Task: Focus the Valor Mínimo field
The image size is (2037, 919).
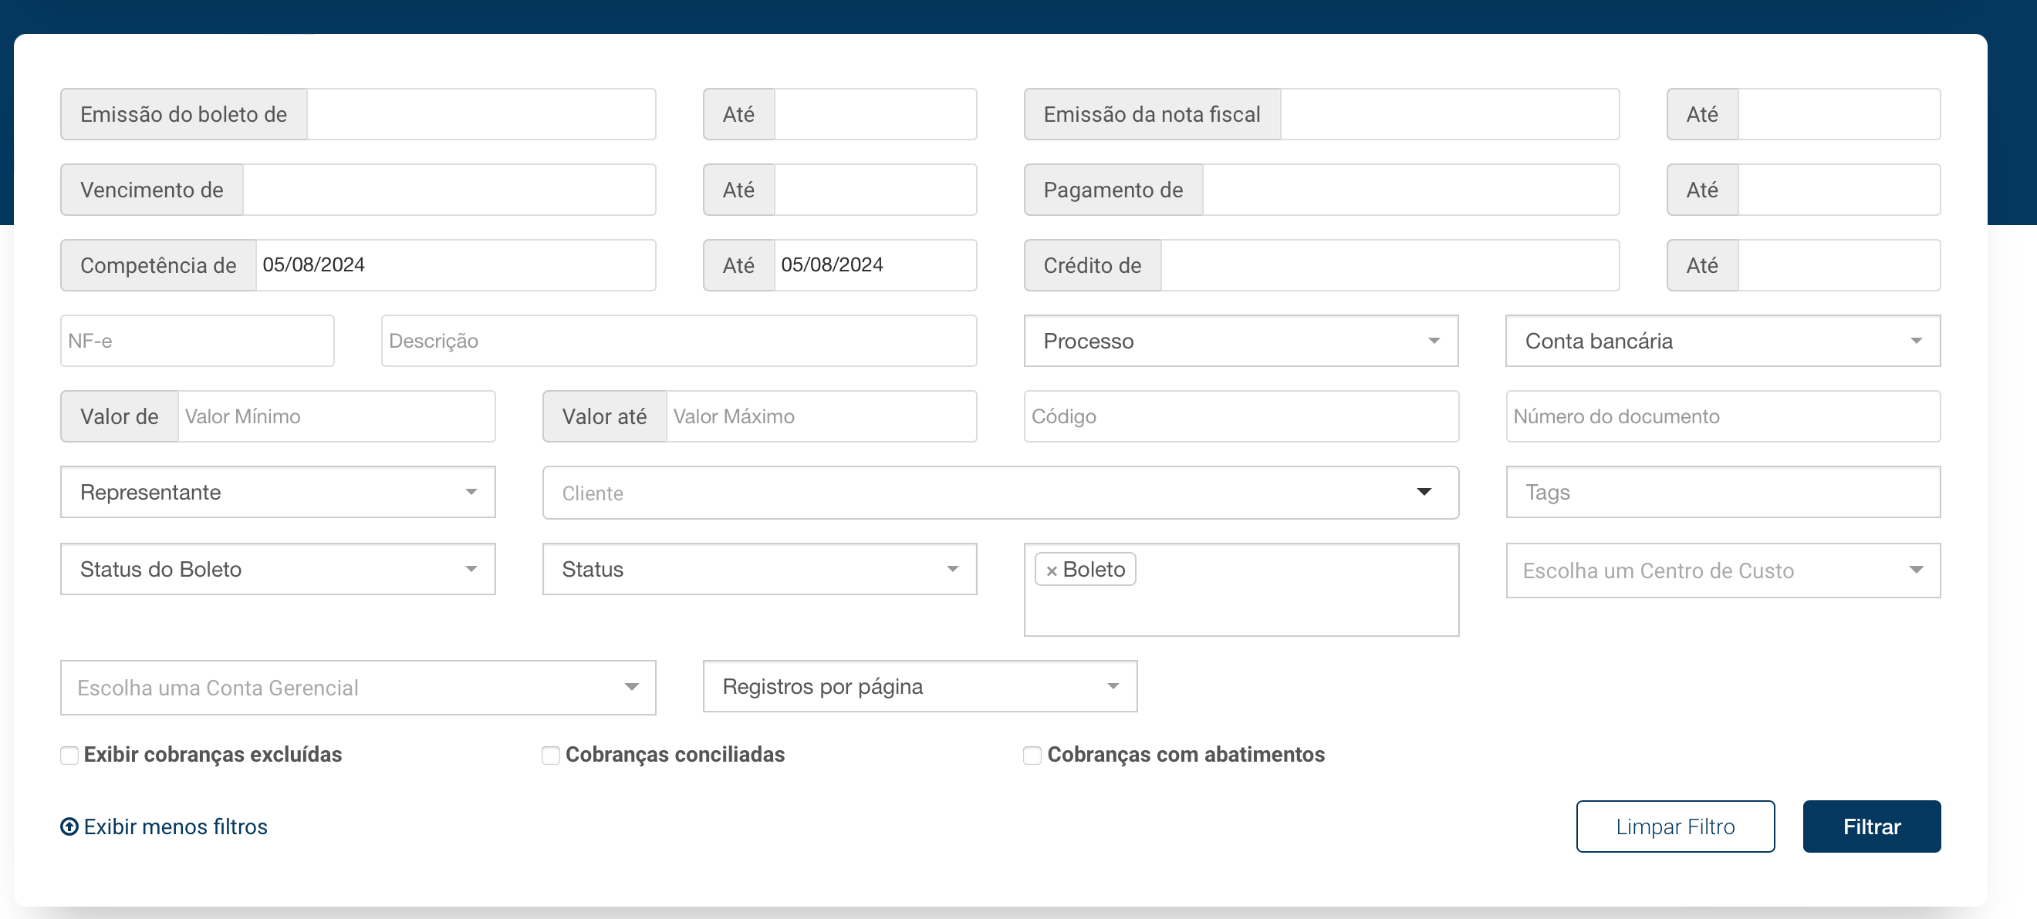Action: tap(336, 416)
